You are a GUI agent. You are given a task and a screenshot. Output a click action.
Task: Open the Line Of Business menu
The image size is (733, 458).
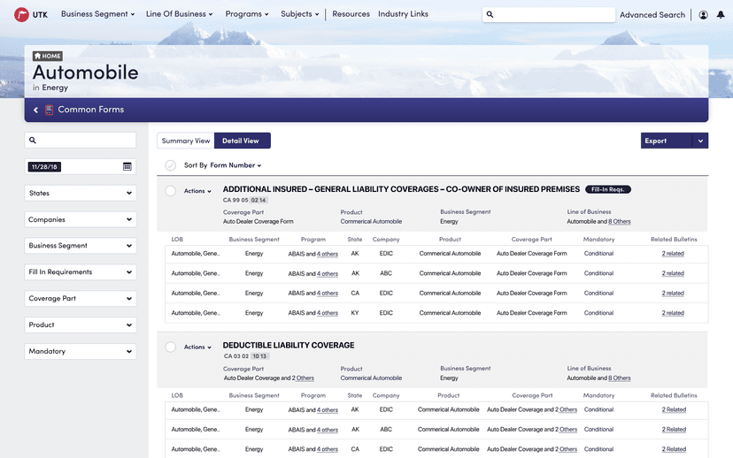coord(179,14)
